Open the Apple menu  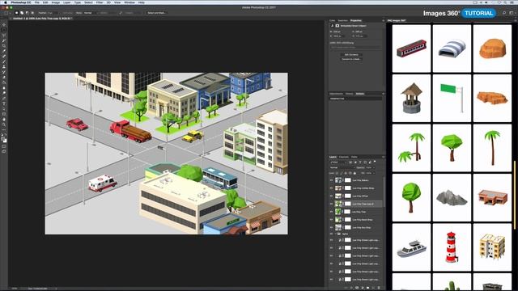(5, 2)
